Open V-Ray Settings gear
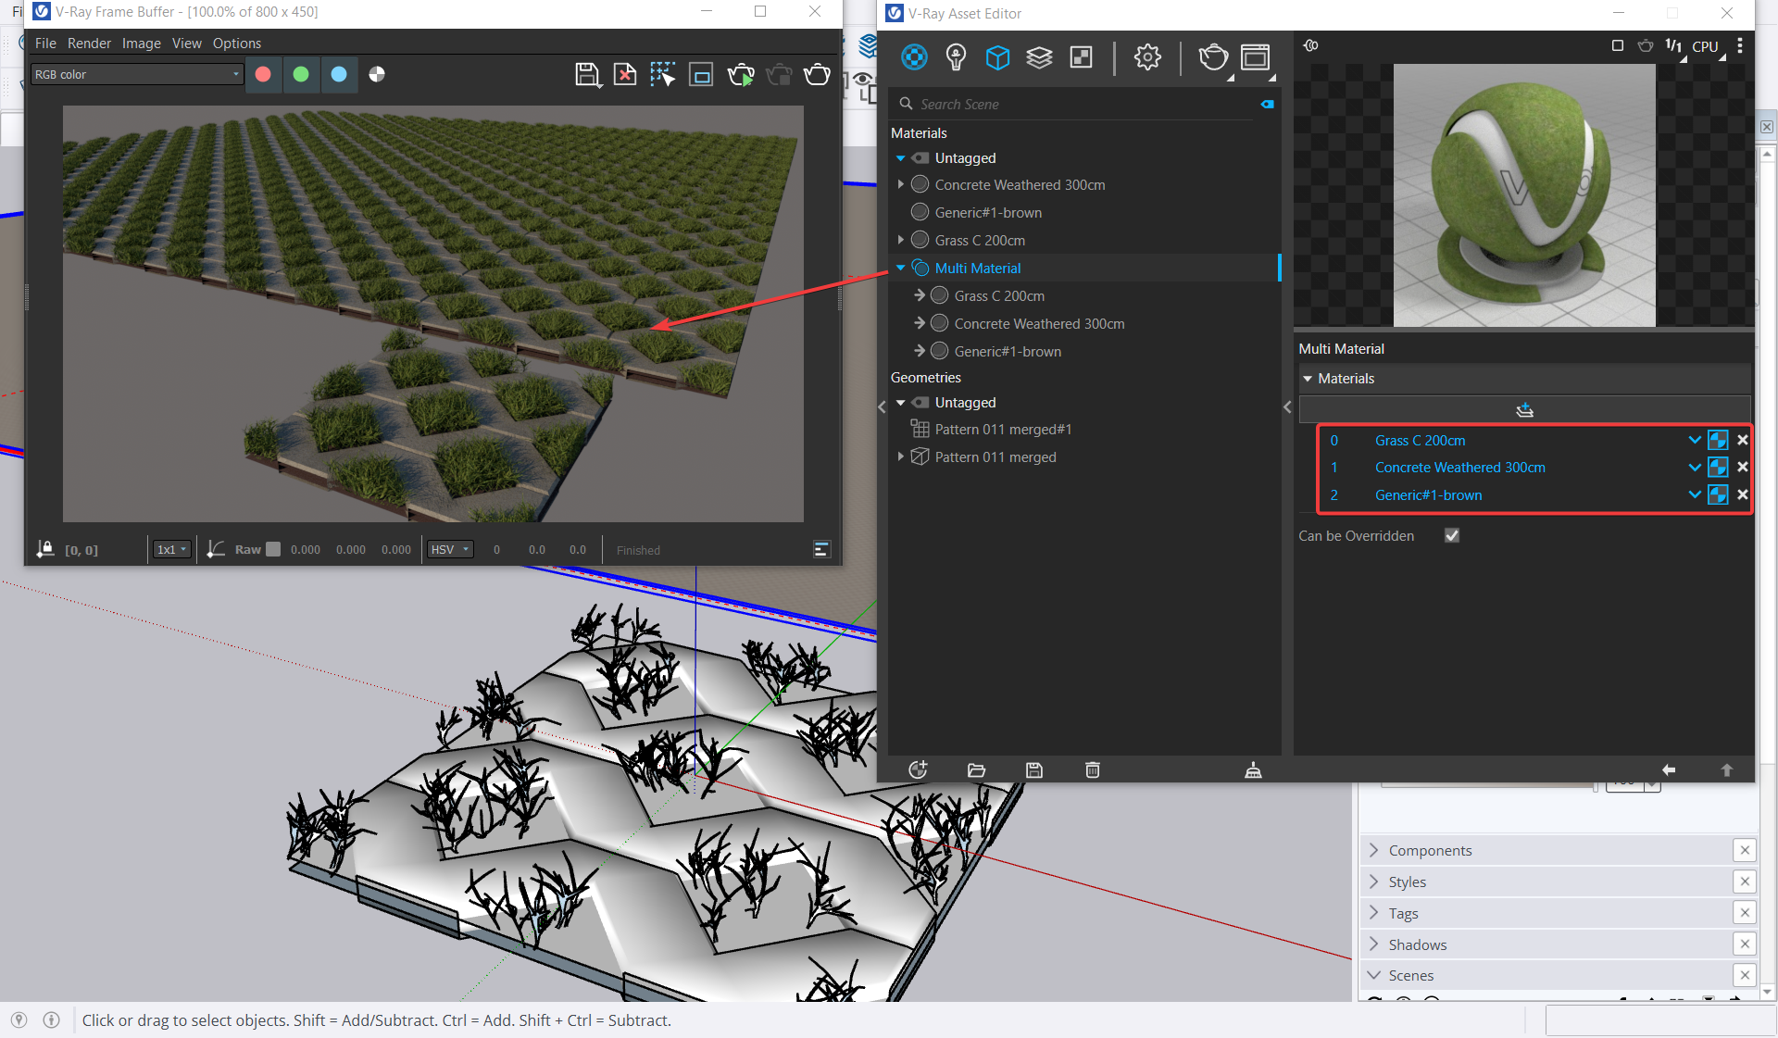 [x=1147, y=57]
